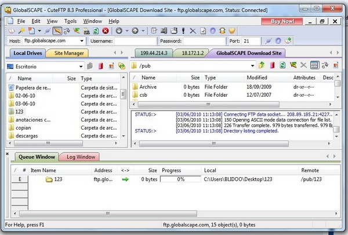Click the green refresh icon in main toolbar
Screen dimensions: 348x235
(x=96, y=31)
